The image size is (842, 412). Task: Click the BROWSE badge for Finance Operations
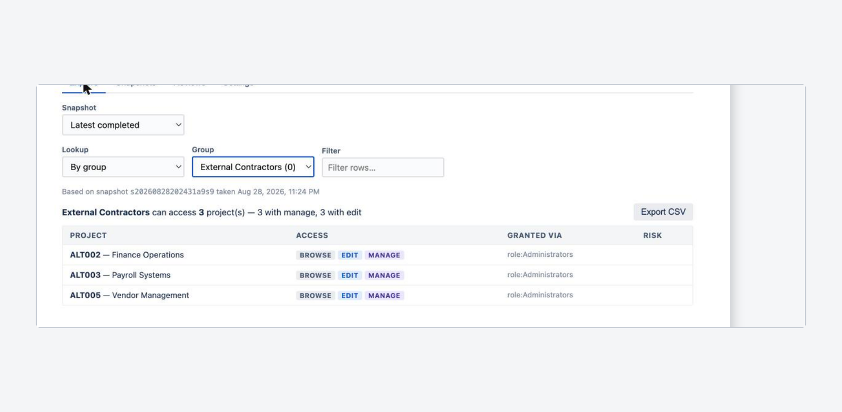coord(315,255)
